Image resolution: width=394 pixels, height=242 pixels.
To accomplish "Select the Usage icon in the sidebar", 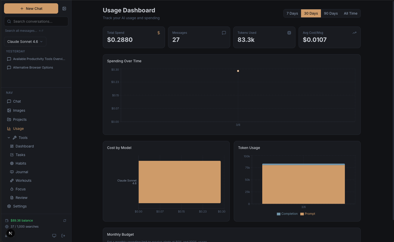I will tap(9, 129).
